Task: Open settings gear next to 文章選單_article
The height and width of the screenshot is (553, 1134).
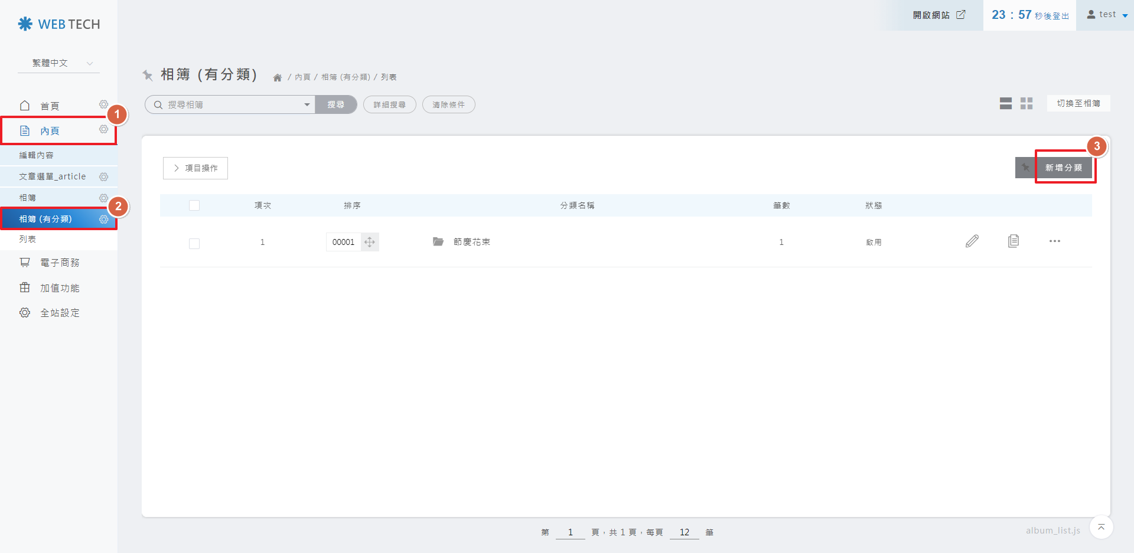Action: point(104,177)
